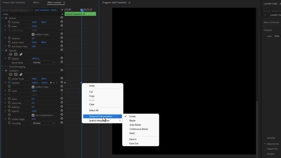281x158 pixels.
Task: Toggle animation stopwatch for Anti-flicker Filter
Action: [x=9, y=47]
